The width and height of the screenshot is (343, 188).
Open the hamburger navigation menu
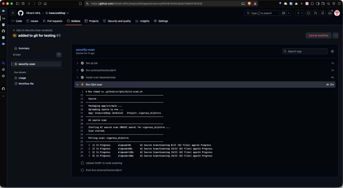(13, 13)
